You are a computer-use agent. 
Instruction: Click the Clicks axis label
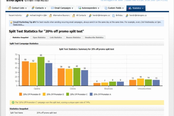tap(73, 89)
